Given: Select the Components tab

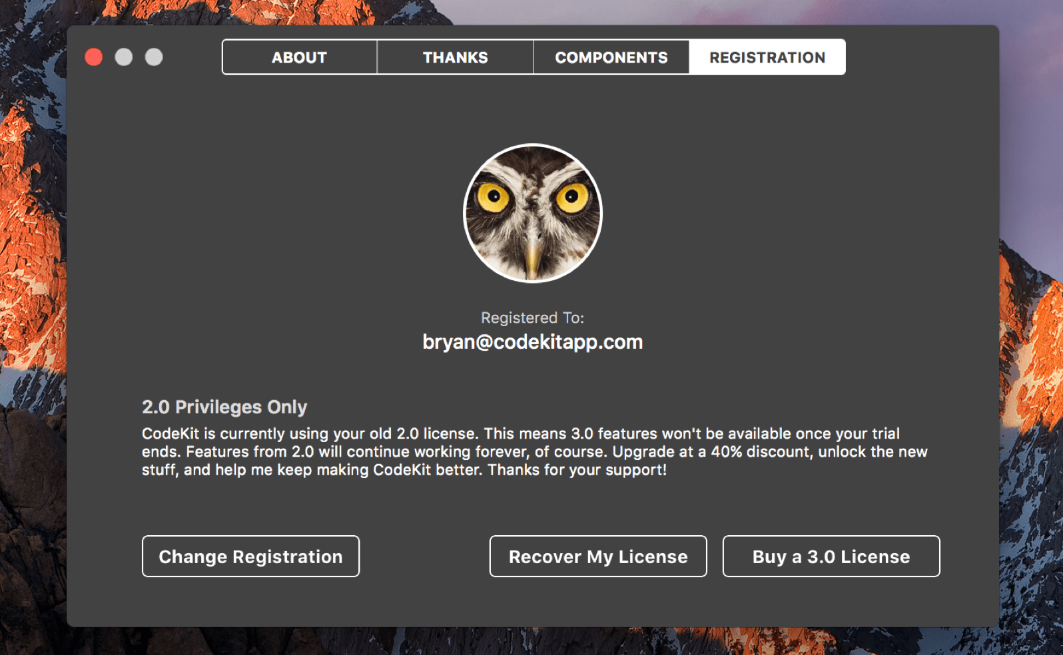Looking at the screenshot, I should pos(611,57).
